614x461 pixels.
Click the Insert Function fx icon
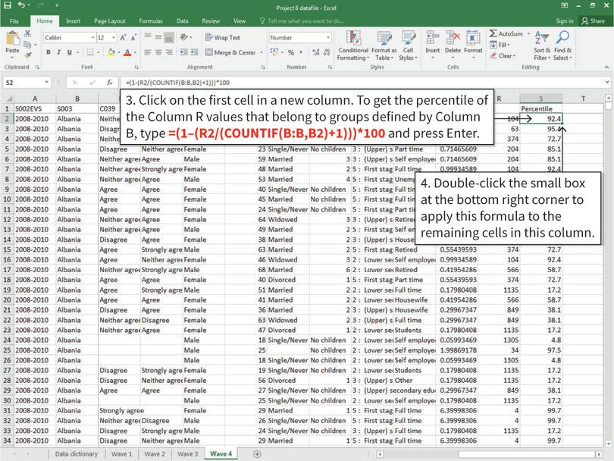pos(109,82)
